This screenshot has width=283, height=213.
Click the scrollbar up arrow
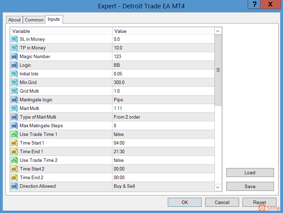[218, 31]
